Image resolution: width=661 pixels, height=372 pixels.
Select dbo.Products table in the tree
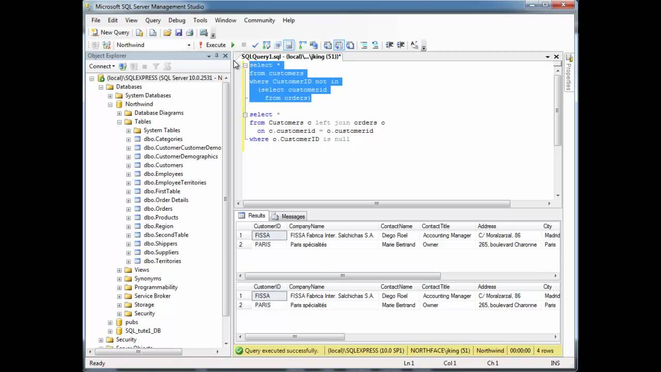coord(161,218)
